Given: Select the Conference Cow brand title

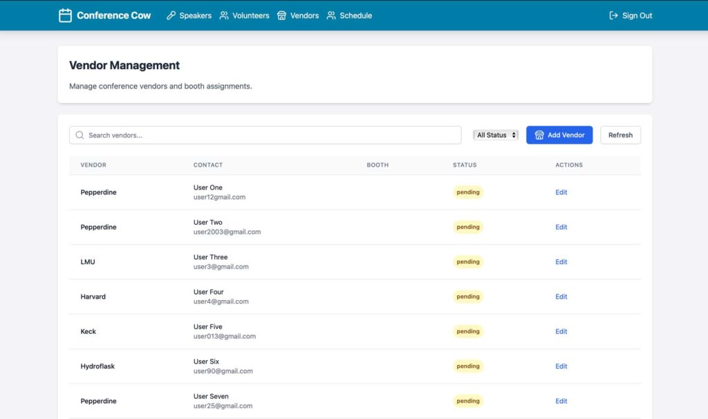Looking at the screenshot, I should coord(113,15).
